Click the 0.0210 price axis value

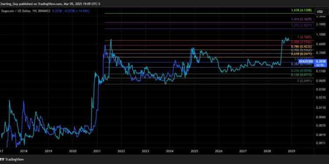[x=321, y=98]
